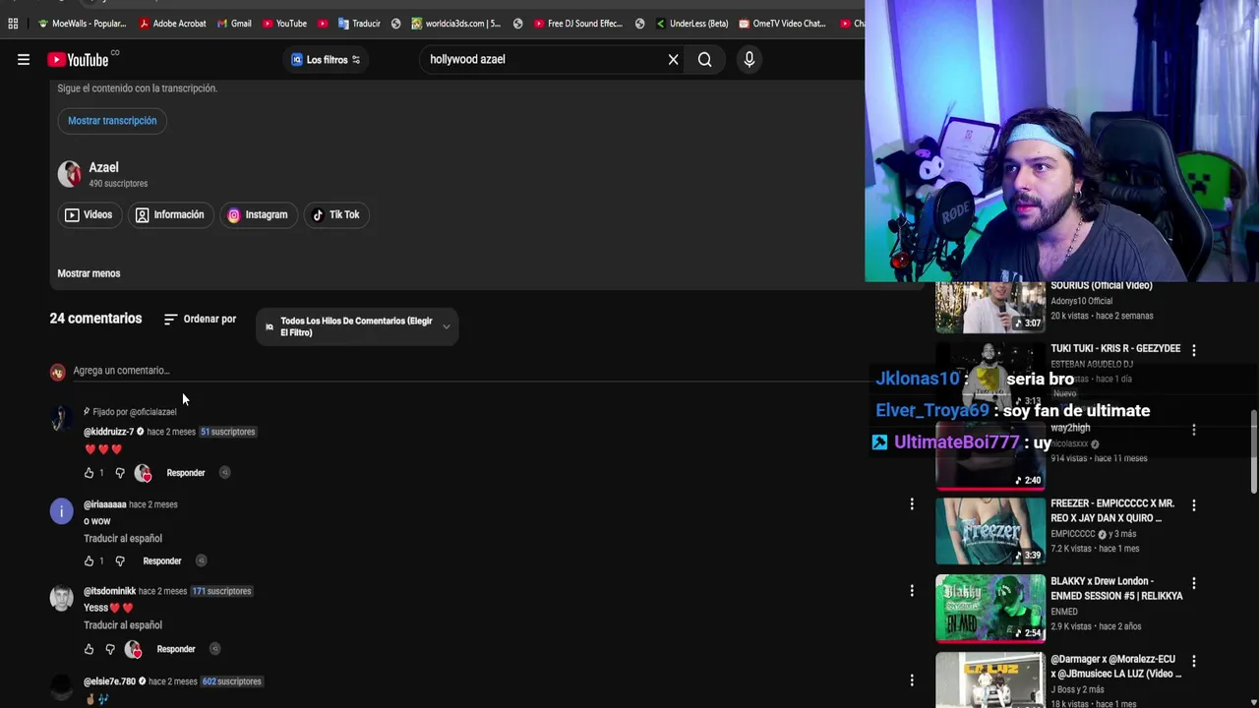Reply to the @itsdominikk comment

point(176,649)
